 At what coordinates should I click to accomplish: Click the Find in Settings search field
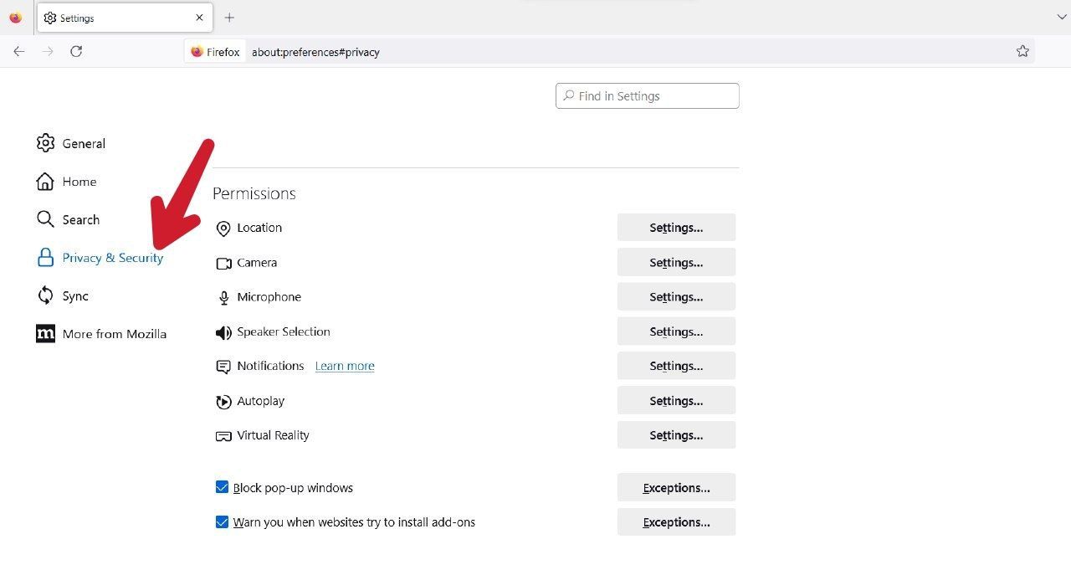click(x=647, y=96)
